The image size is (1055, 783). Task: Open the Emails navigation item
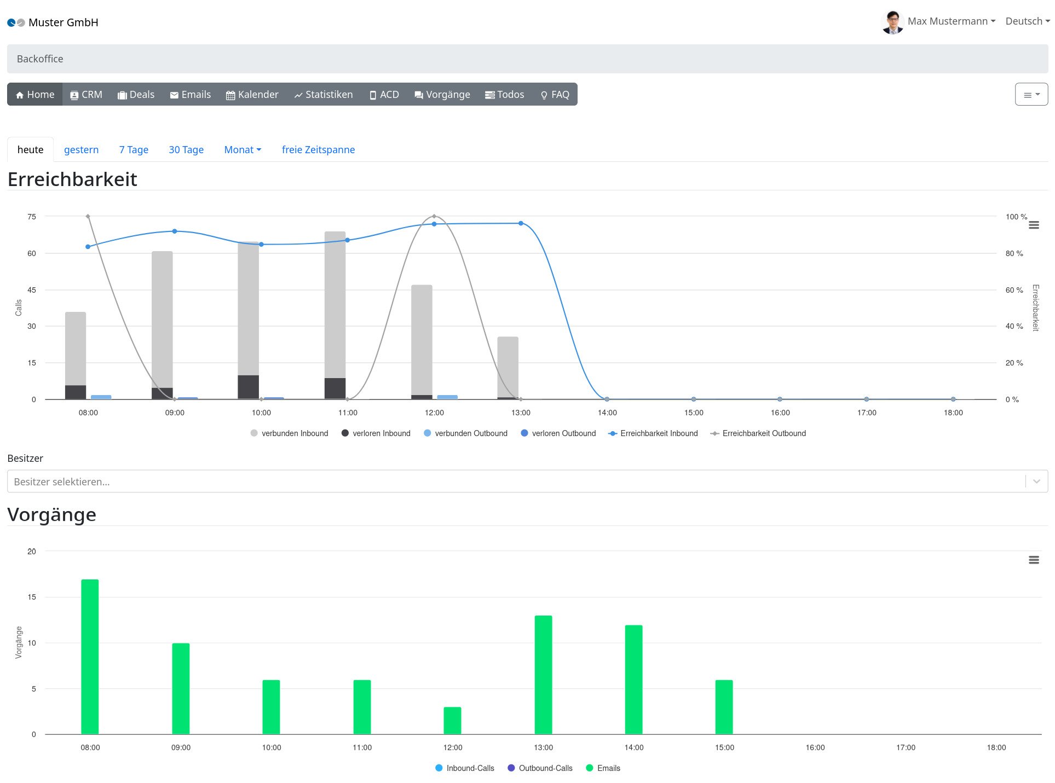[x=190, y=95]
